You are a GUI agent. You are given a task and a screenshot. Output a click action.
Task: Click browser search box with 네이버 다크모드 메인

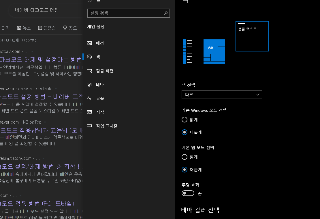click(x=46, y=10)
